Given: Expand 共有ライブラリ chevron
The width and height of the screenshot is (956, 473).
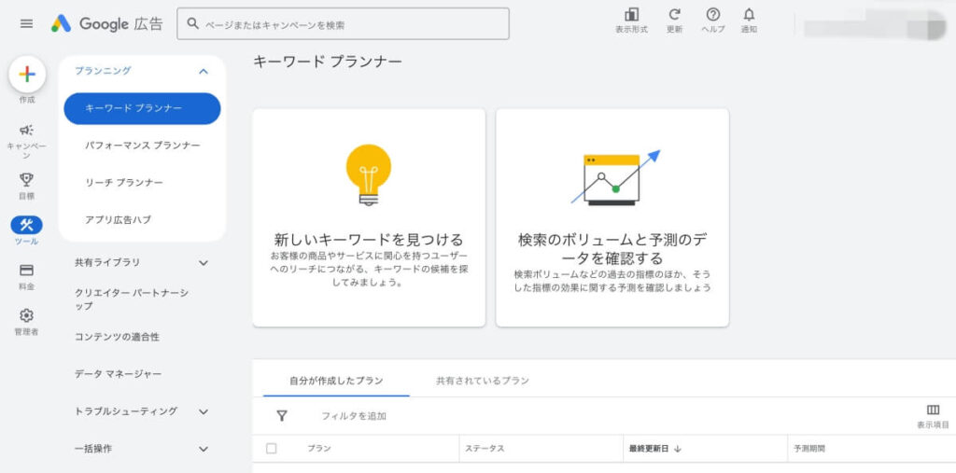Looking at the screenshot, I should pyautogui.click(x=204, y=263).
